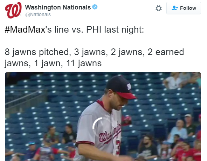
Task: Open the @Nationals handle link
Action: pos(38,14)
